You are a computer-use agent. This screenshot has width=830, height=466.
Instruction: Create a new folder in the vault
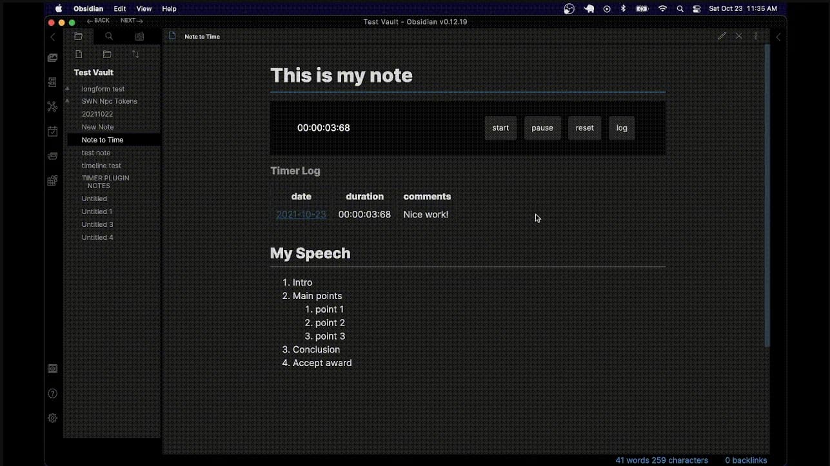[x=107, y=55]
